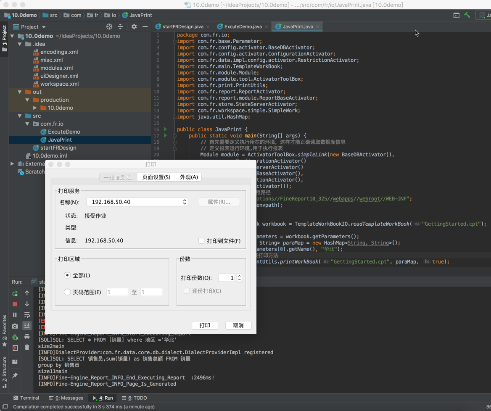Click the red Stop button in Run panel

click(x=15, y=304)
